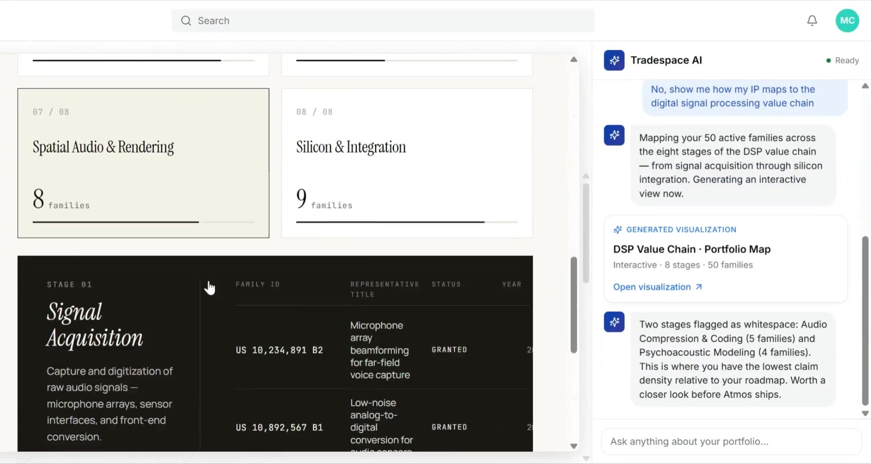Image resolution: width=871 pixels, height=464 pixels.
Task: Click the 07 / 08 card index label
Action: [51, 112]
